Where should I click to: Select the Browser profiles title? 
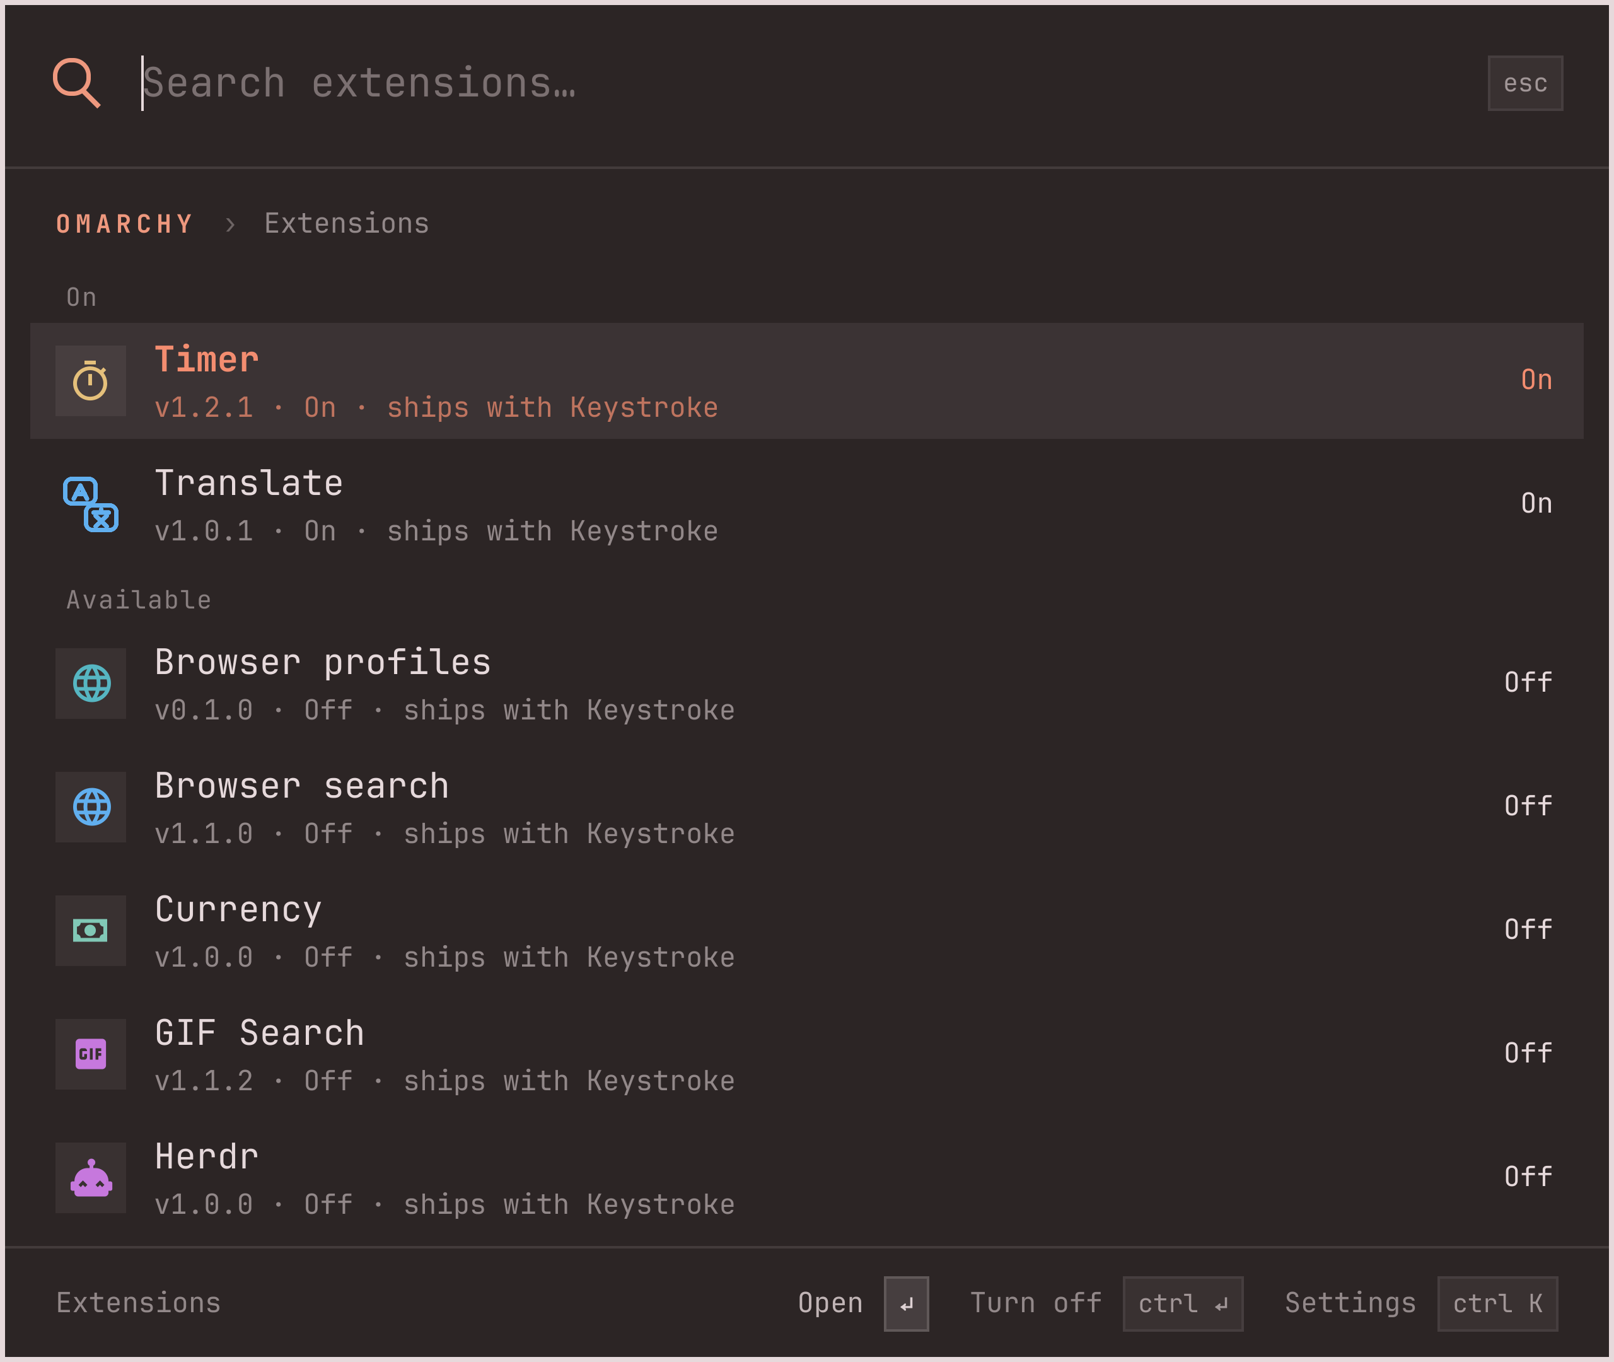(x=323, y=663)
